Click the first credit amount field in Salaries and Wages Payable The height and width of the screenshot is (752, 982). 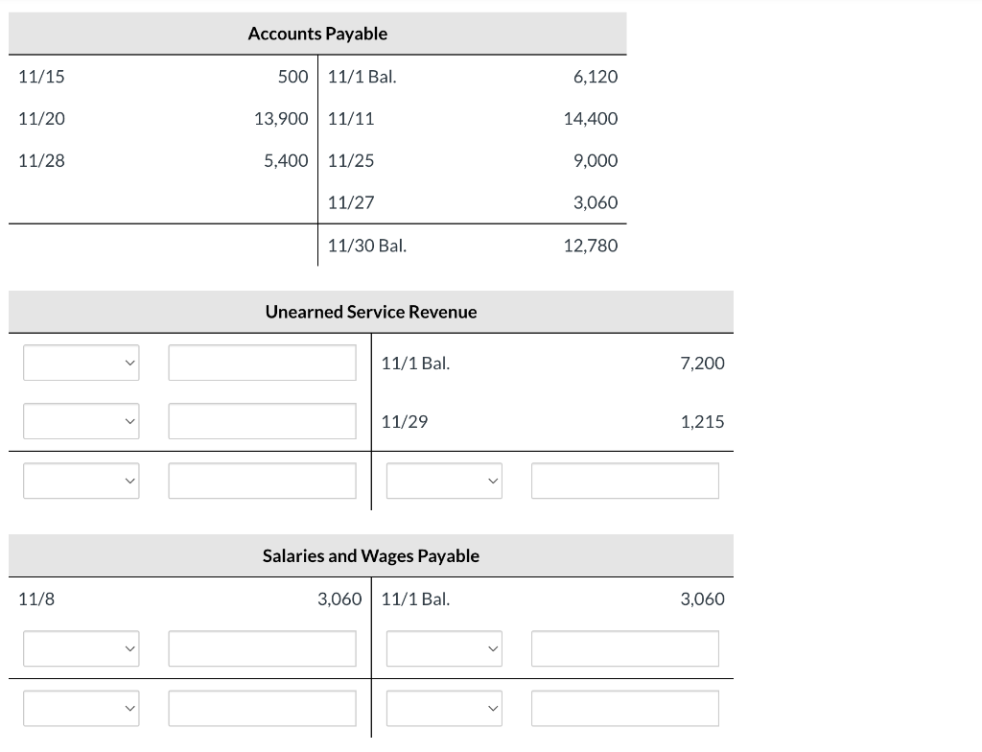coord(624,648)
